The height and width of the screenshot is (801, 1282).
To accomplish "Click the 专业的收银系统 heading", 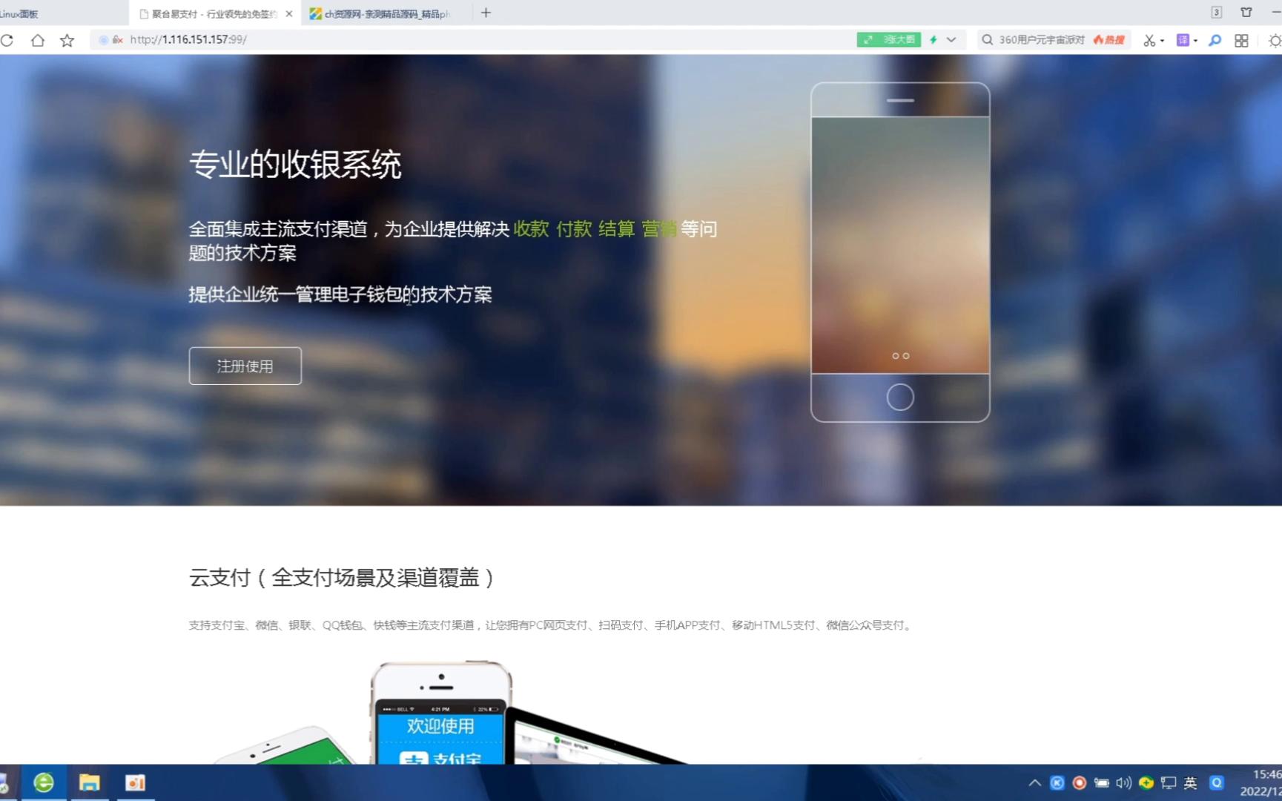I will pos(295,164).
